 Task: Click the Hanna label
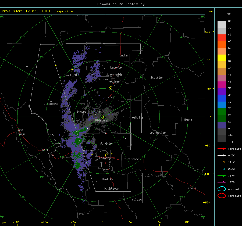point(188,120)
